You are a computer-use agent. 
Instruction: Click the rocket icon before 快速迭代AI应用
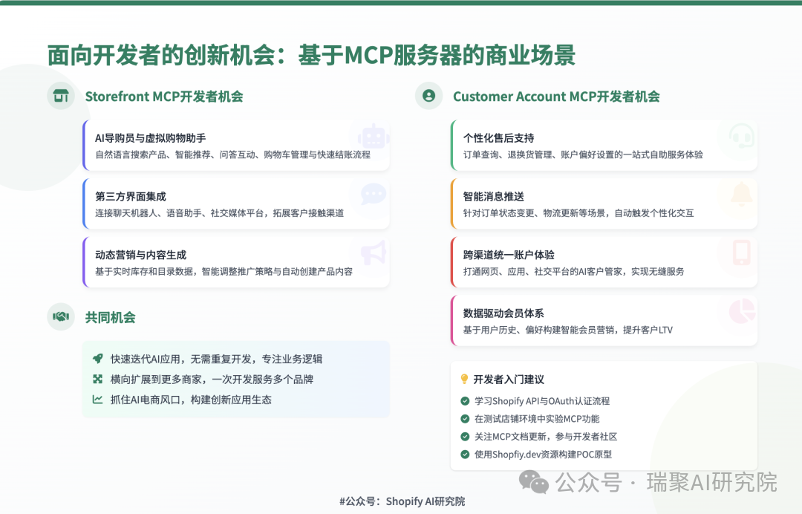[98, 359]
